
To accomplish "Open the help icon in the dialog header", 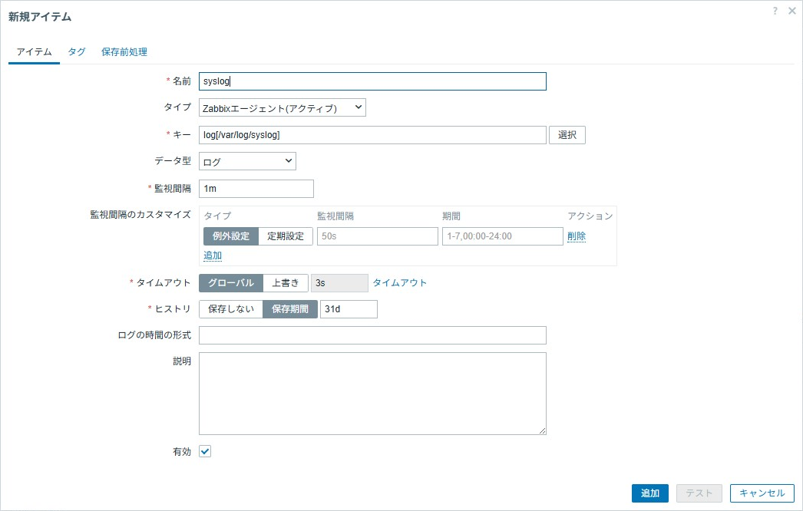I will pos(775,11).
